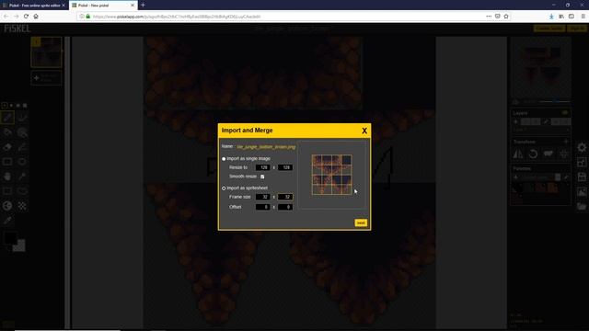Screen dimensions: 589x331
Task: Click the imported file name in dialog
Action: 266,147
